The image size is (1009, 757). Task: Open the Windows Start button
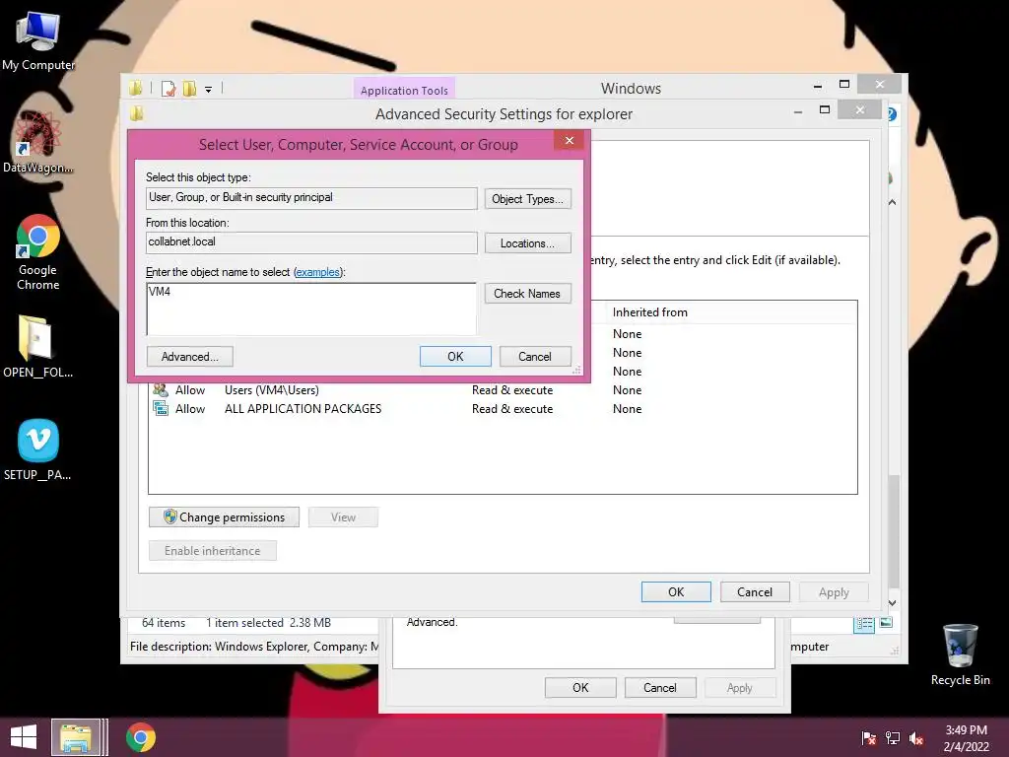click(x=24, y=737)
